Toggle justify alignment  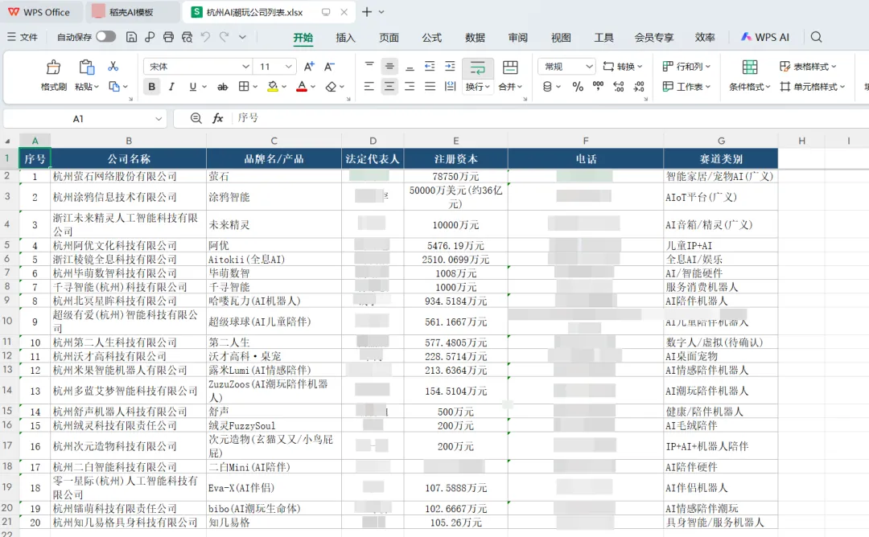click(430, 86)
